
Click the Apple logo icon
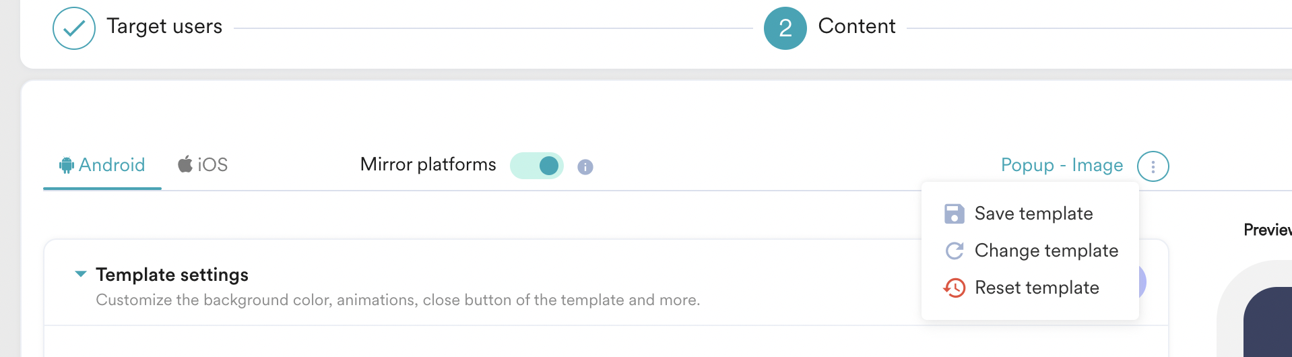(185, 164)
